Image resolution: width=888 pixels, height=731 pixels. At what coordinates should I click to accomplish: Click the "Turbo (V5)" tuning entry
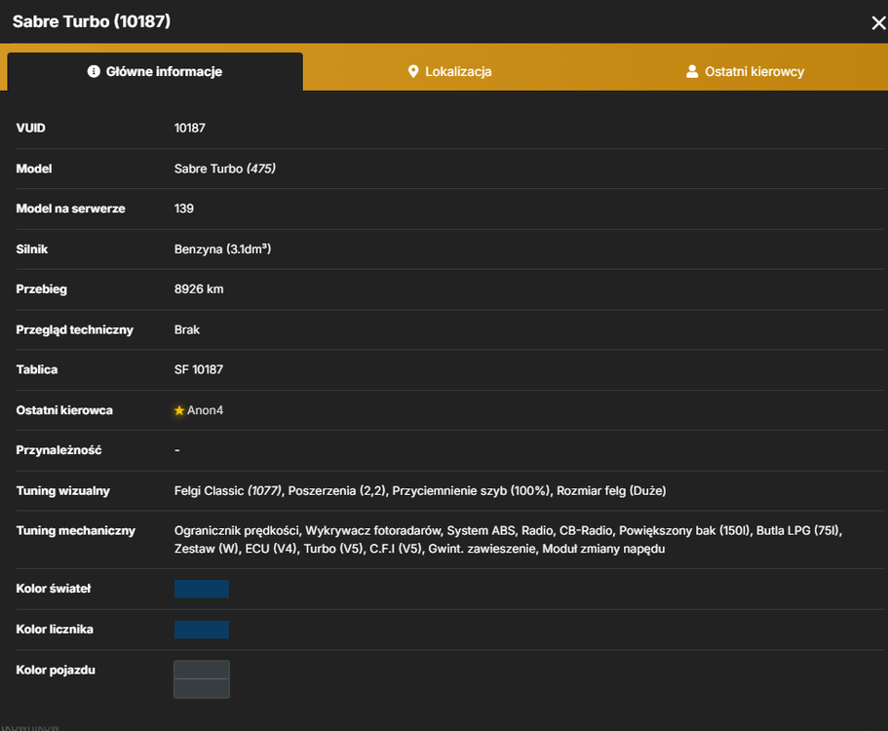point(334,549)
